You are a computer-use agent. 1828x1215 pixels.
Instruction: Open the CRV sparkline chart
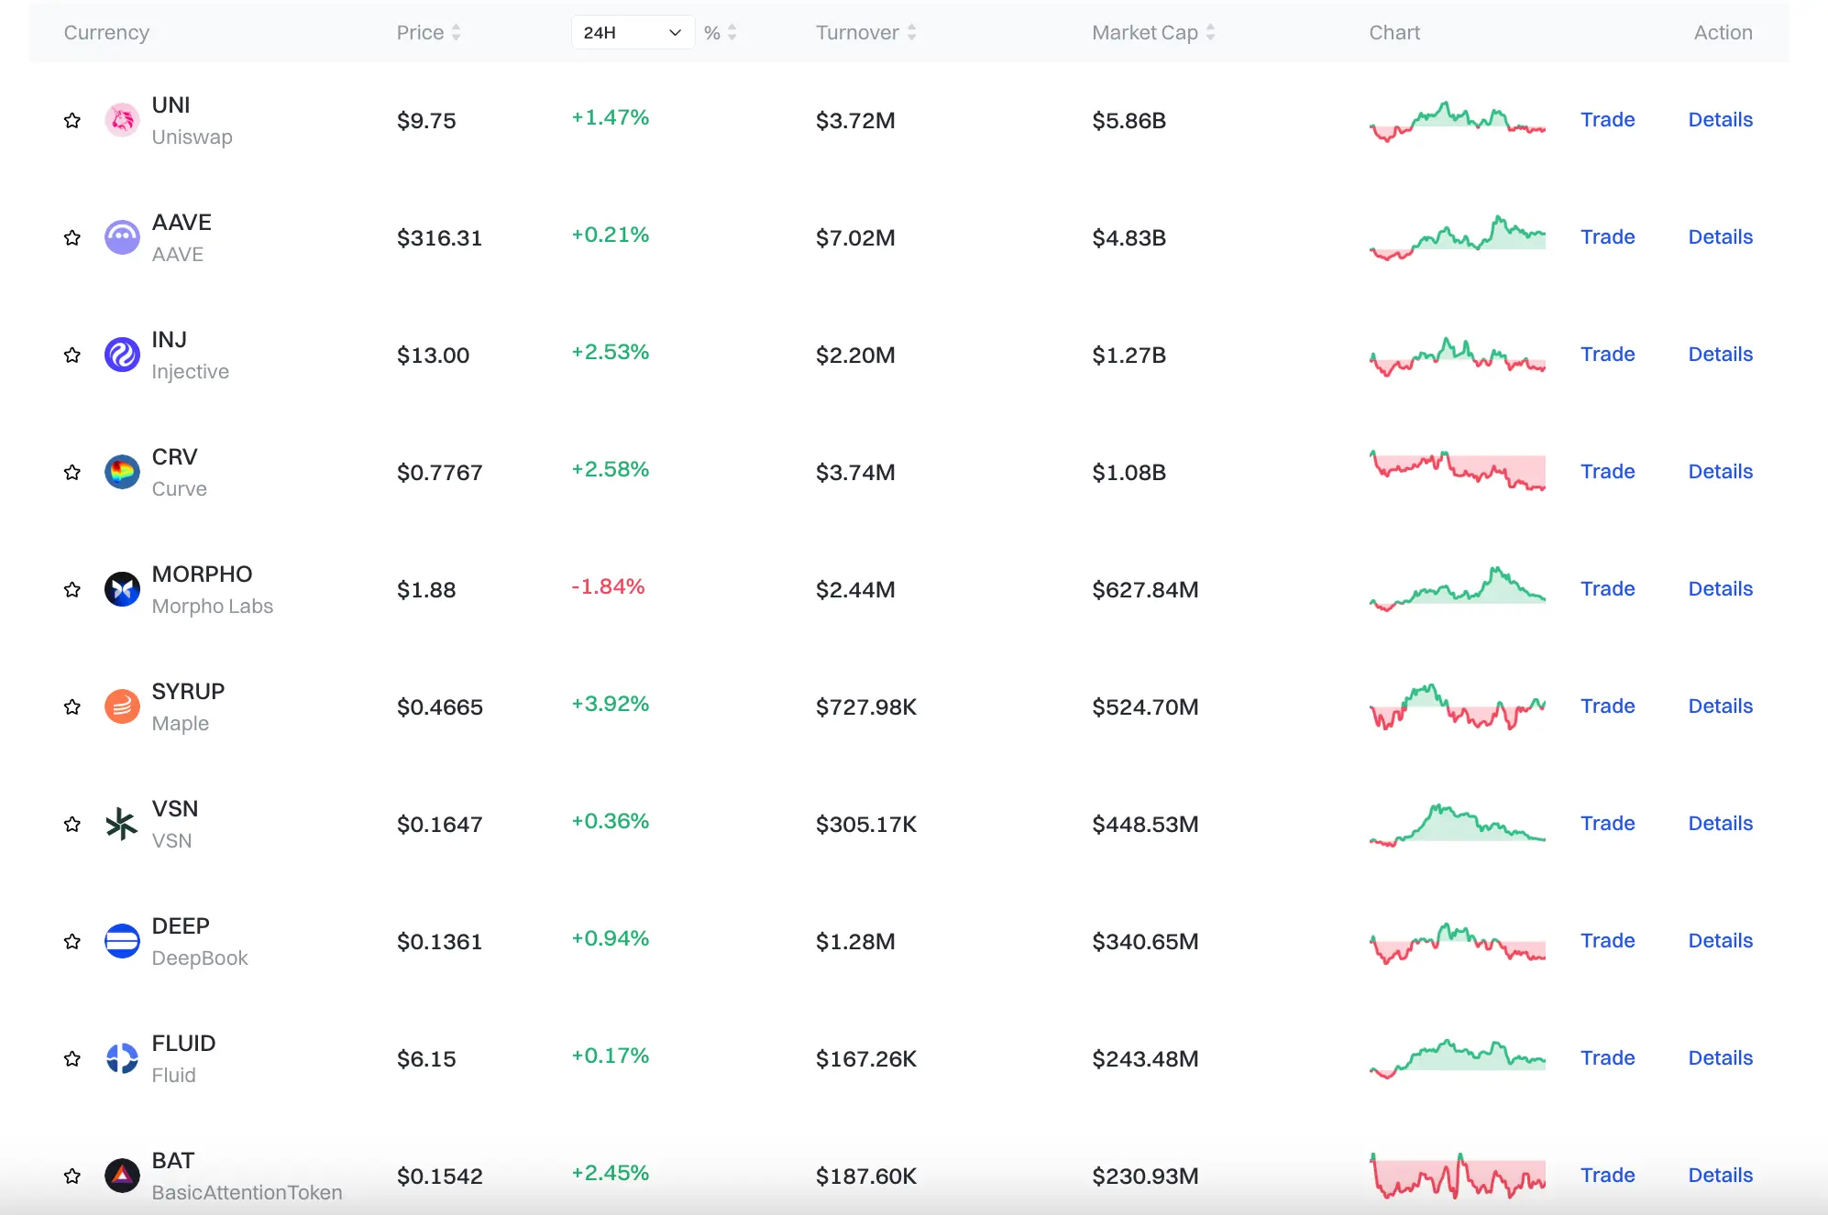pos(1458,471)
